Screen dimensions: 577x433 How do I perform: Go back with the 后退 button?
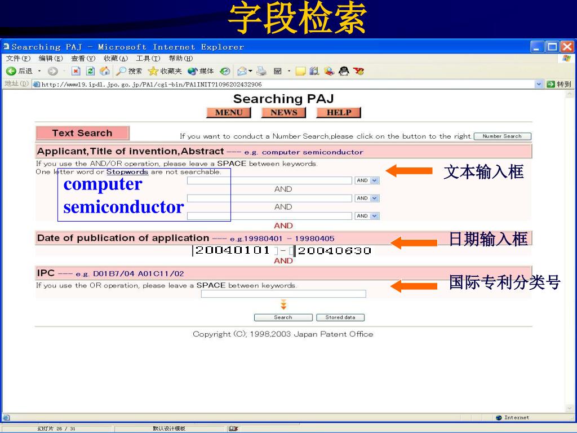coord(19,71)
